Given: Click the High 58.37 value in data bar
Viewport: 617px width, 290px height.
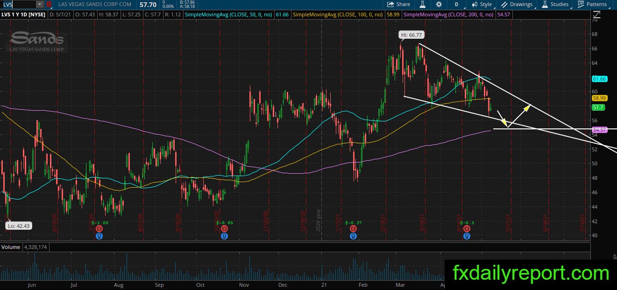Looking at the screenshot, I should (108, 15).
